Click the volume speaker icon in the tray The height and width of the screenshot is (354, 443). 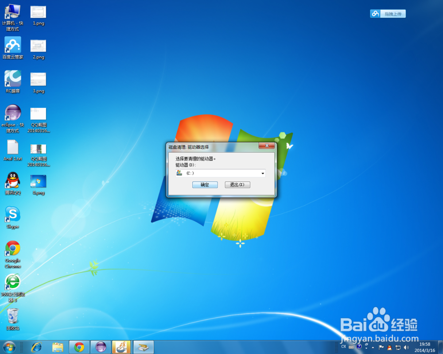coord(407,347)
